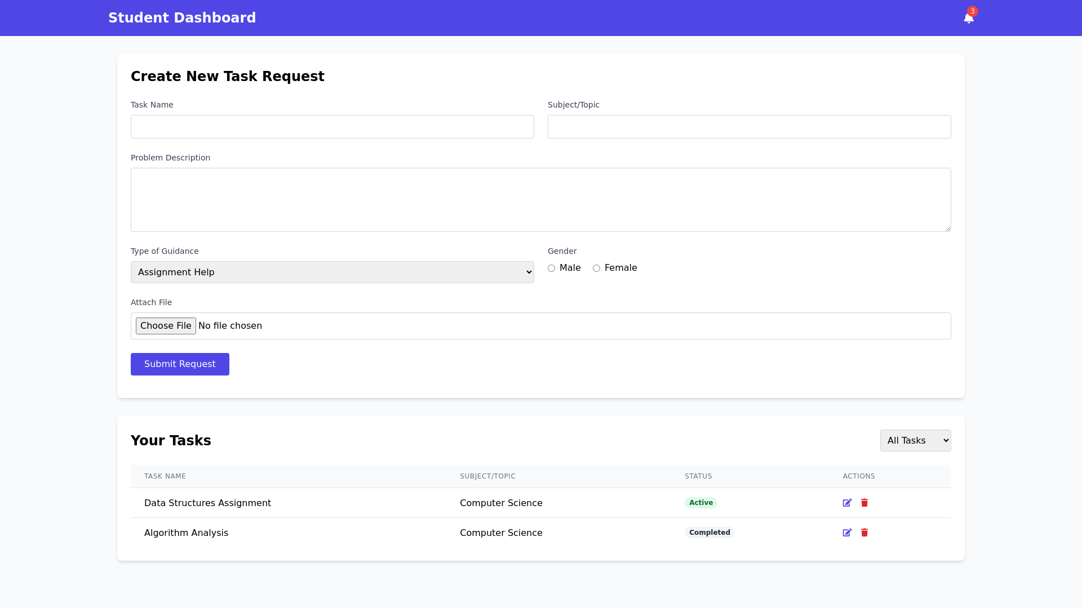Screen dimensions: 1082x608
Task: Focus the Task Name input field
Action: pyautogui.click(x=332, y=127)
